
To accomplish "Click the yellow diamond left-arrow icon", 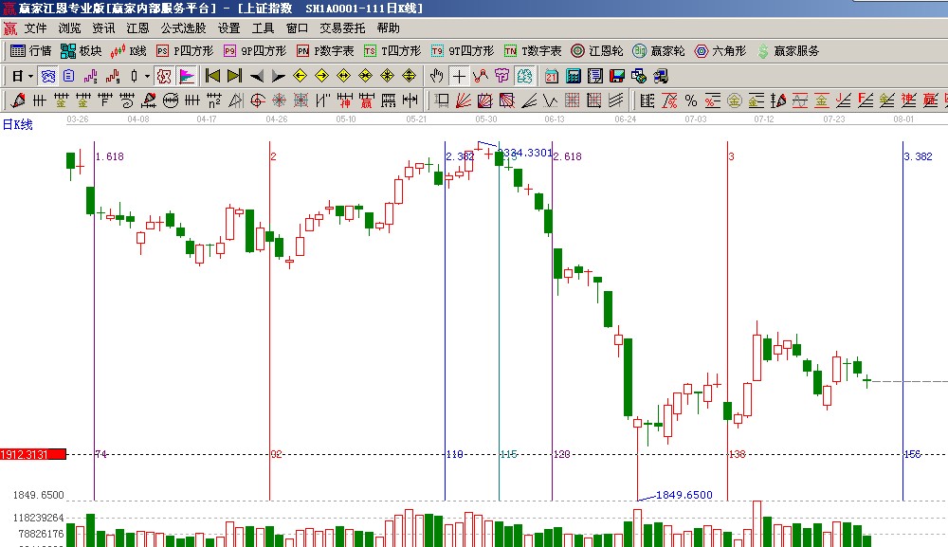I will point(300,76).
